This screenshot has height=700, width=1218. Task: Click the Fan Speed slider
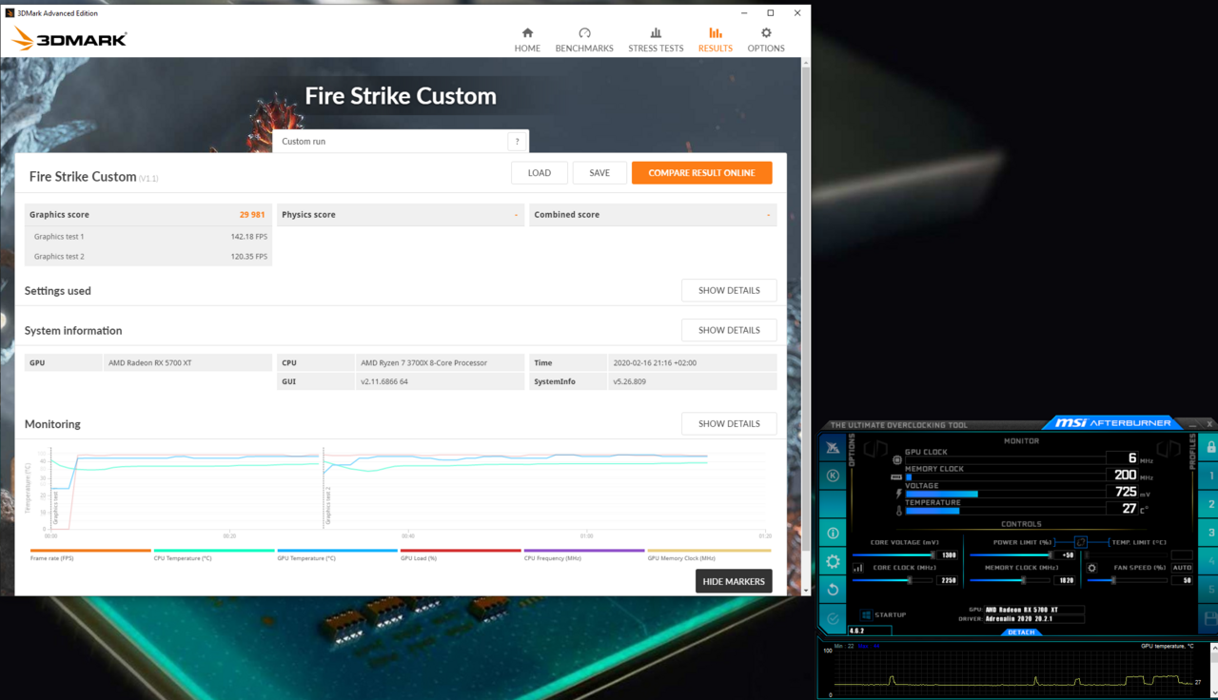[1128, 580]
